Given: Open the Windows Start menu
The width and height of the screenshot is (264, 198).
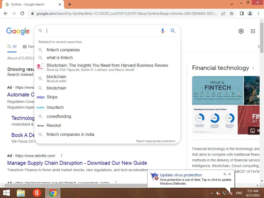Looking at the screenshot, I should pyautogui.click(x=6, y=193).
